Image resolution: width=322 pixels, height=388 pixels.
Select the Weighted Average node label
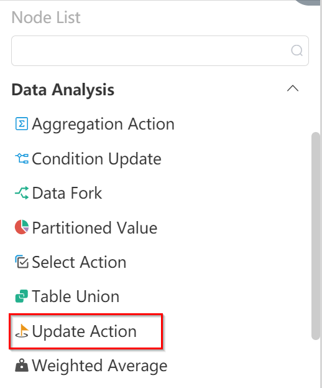click(x=99, y=366)
